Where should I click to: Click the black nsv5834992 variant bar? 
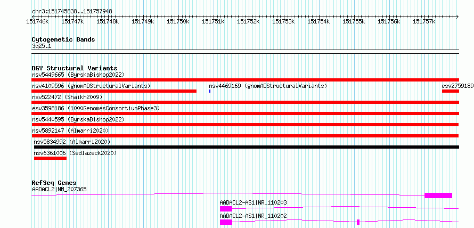[x=247, y=147]
